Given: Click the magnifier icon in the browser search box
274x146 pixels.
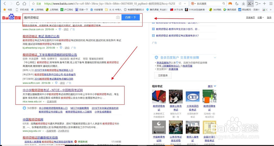Looking at the screenshot, I should click(x=224, y=4).
